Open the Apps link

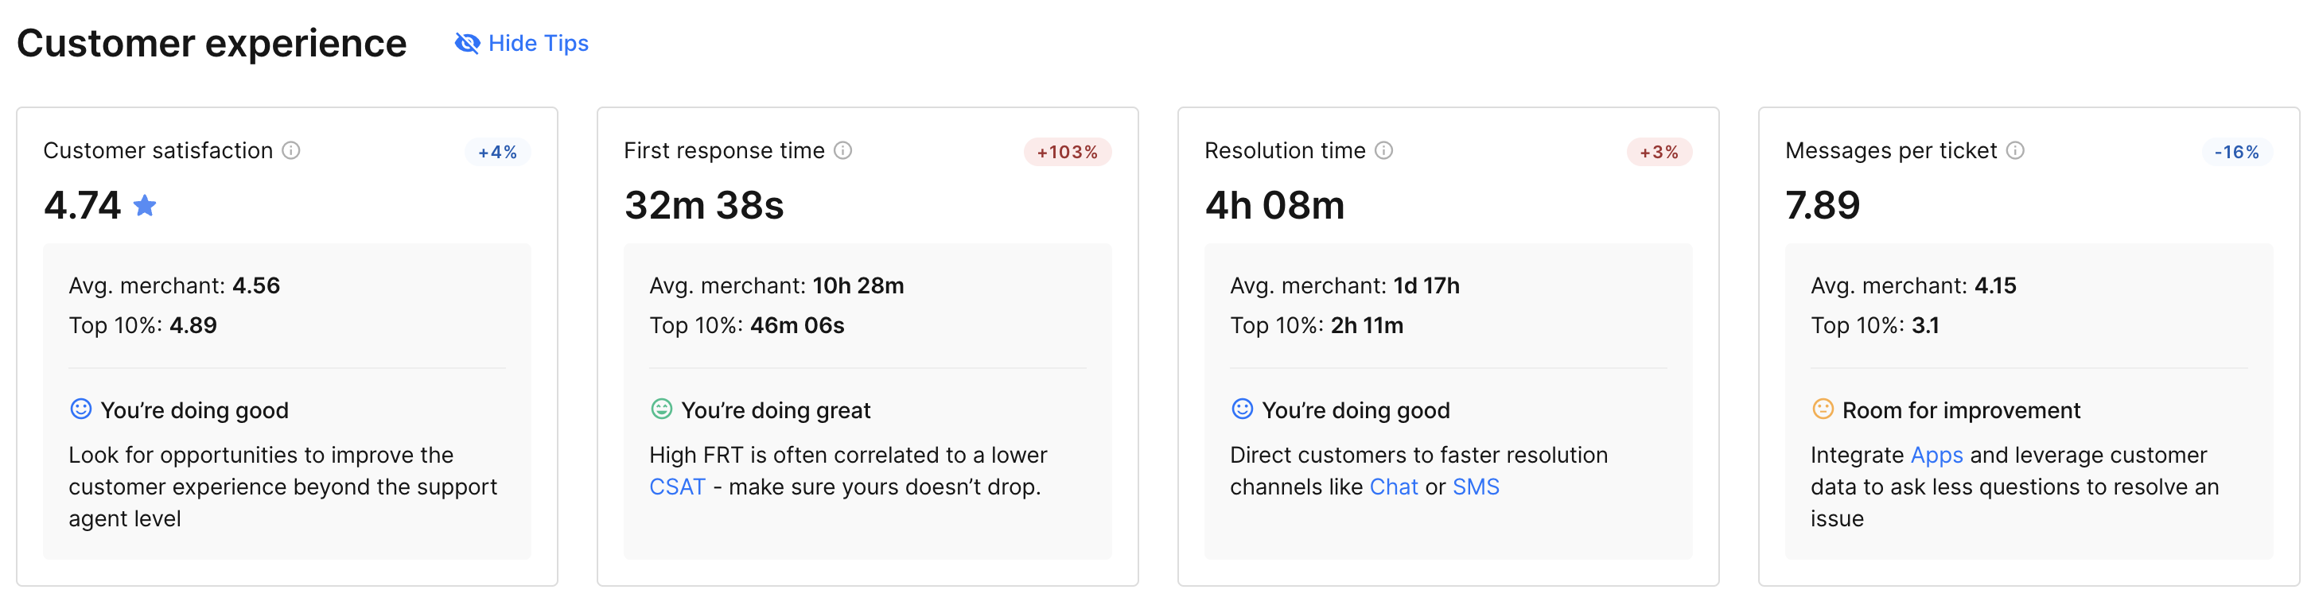pyautogui.click(x=1936, y=456)
